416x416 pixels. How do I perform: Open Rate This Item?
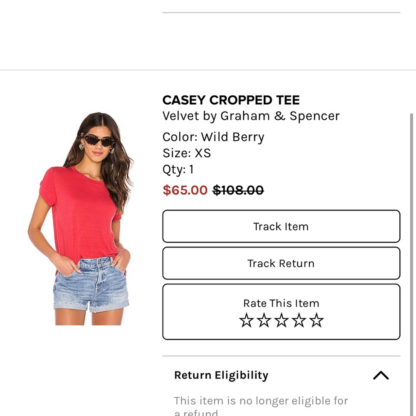[x=281, y=303]
